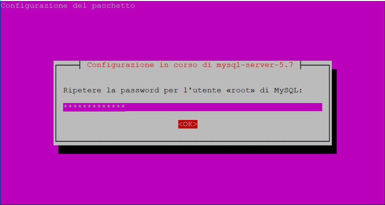Click the masked asterisks in password field

click(94, 107)
